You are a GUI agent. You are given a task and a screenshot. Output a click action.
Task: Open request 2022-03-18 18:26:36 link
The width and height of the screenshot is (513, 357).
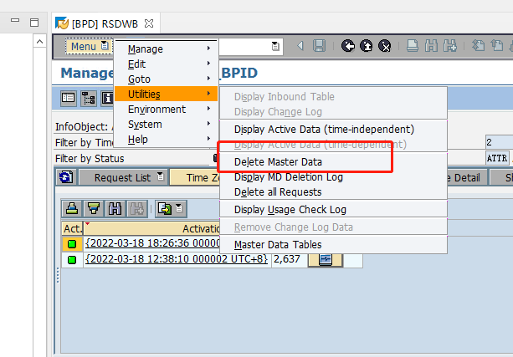pos(152,243)
